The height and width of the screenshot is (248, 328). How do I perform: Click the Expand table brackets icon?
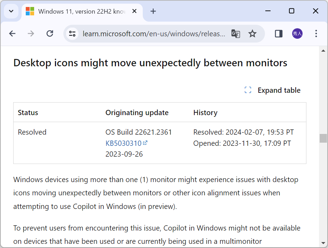pos(248,90)
